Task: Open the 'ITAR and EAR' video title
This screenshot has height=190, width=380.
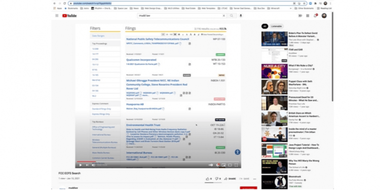Action: (x=295, y=50)
